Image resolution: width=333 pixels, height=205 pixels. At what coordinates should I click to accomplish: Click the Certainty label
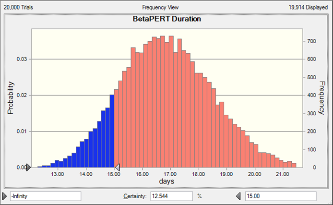(x=135, y=196)
